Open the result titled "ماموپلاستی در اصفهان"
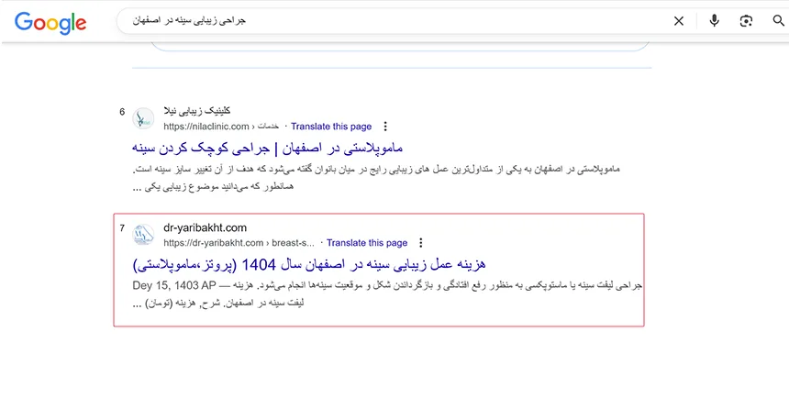789x420 pixels. pos(267,148)
